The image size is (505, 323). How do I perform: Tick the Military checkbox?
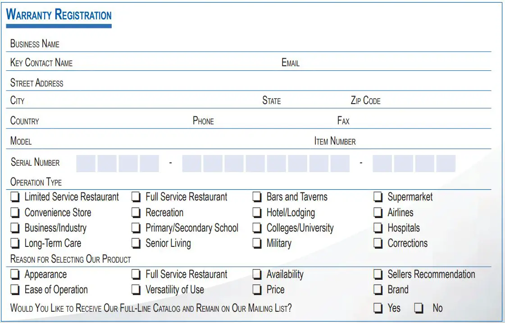coord(257,244)
